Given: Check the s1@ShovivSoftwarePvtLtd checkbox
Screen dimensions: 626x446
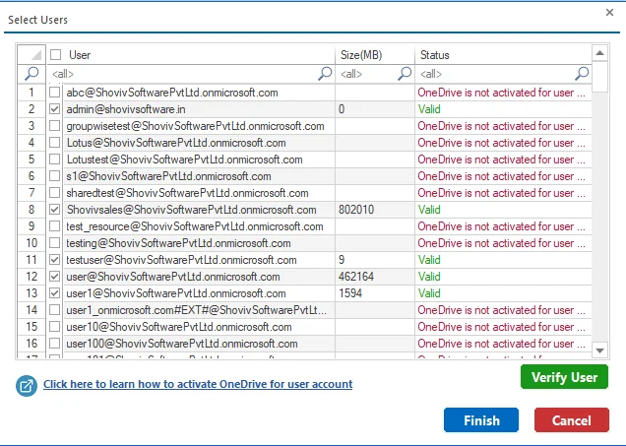Looking at the screenshot, I should point(55,176).
